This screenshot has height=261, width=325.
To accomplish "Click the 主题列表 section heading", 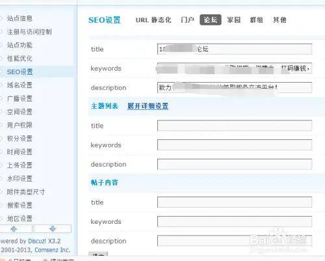I will point(105,106).
